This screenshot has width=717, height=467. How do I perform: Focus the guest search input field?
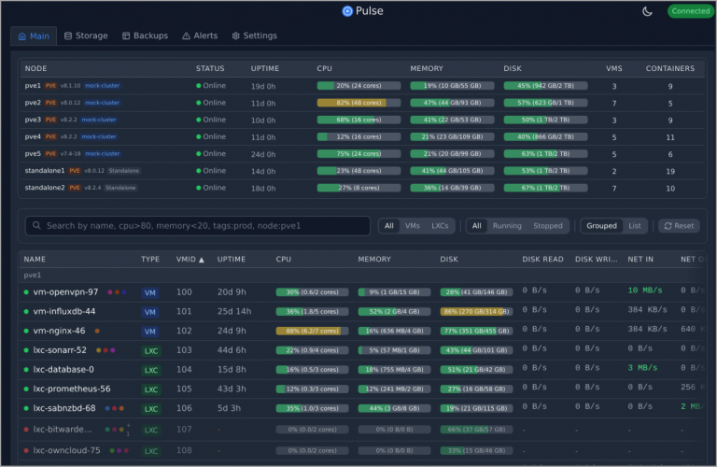tap(198, 225)
